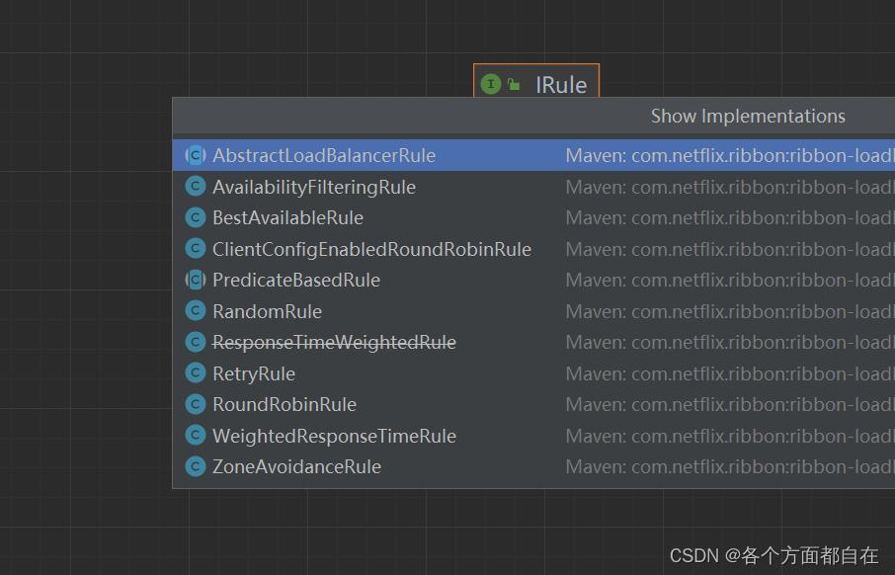Click the class icon next to RetryRule
The height and width of the screenshot is (575, 895).
pyautogui.click(x=196, y=372)
